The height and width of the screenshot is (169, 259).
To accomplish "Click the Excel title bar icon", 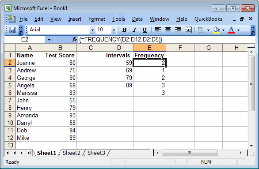I will pyautogui.click(x=8, y=8).
